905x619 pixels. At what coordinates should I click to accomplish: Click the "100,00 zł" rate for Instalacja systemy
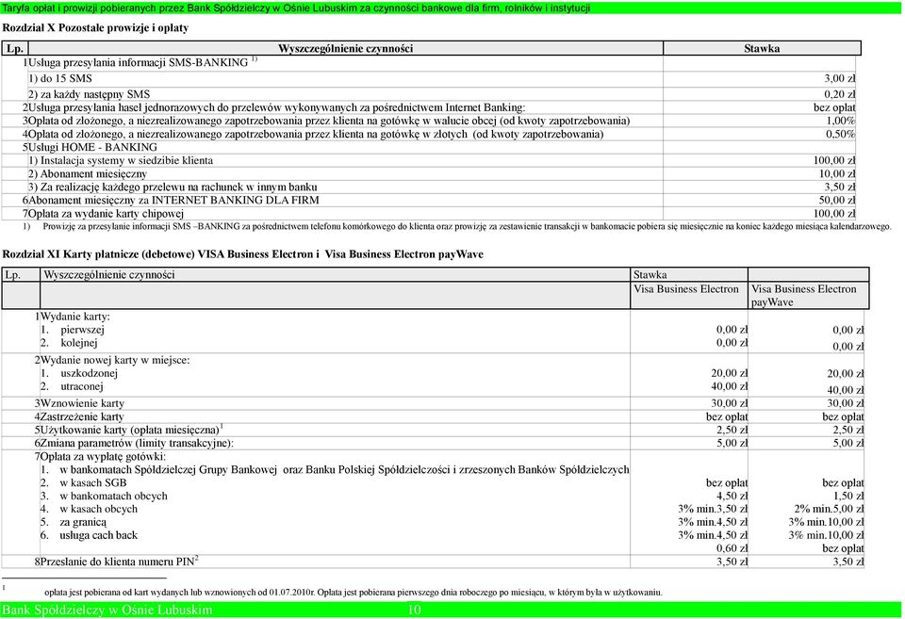[834, 160]
